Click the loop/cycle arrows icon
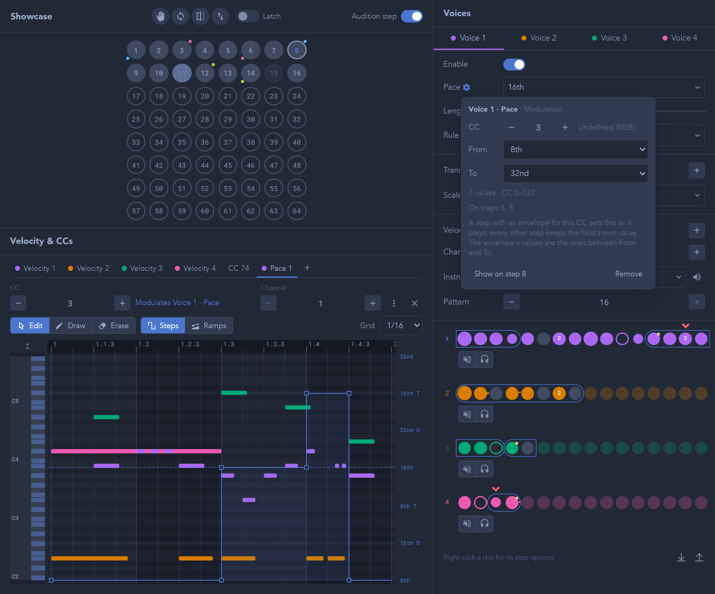Viewport: 715px width, 594px height. 180,16
